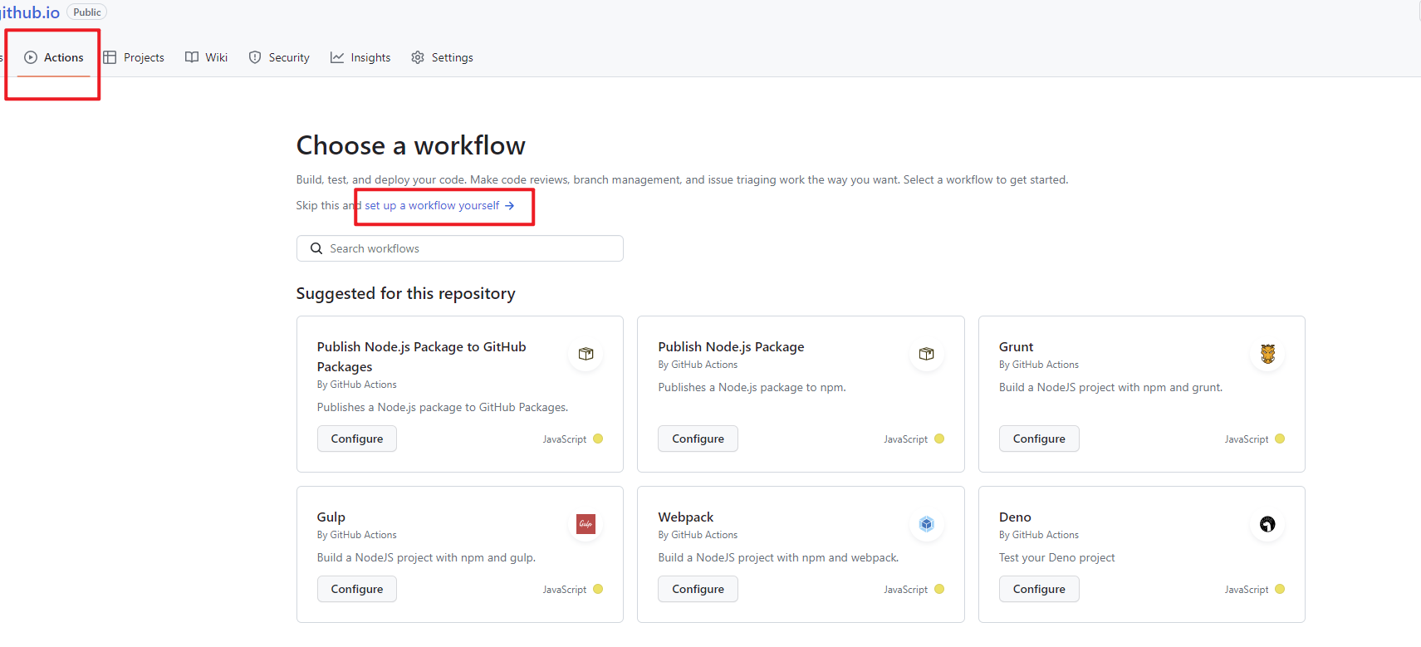Viewport: 1421px width, 647px height.
Task: Configure the Deno workflow
Action: click(x=1039, y=589)
